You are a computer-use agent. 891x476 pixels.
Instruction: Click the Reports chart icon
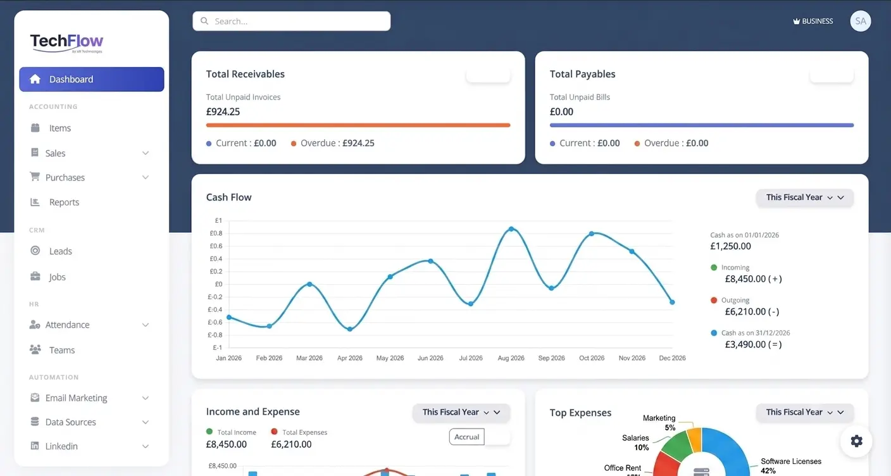click(x=35, y=202)
